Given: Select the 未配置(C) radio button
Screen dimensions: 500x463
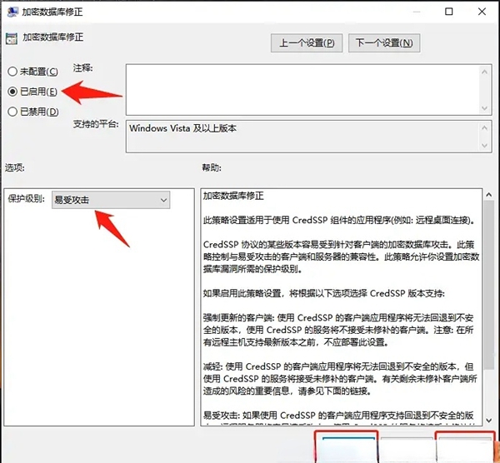Looking at the screenshot, I should [x=12, y=72].
